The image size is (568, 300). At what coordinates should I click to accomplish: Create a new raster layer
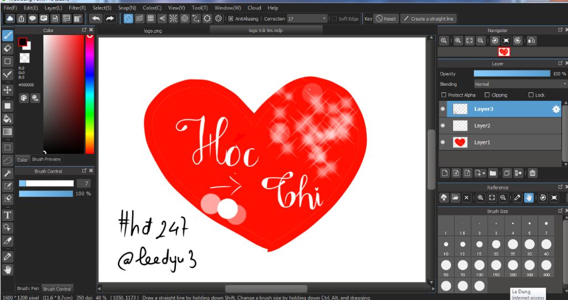pos(445,173)
